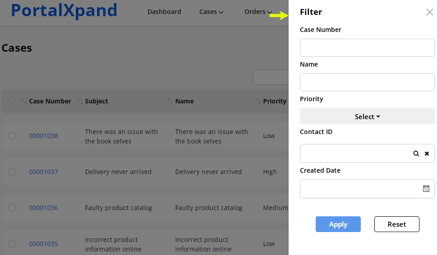Check the box for case 00001036

click(x=12, y=208)
